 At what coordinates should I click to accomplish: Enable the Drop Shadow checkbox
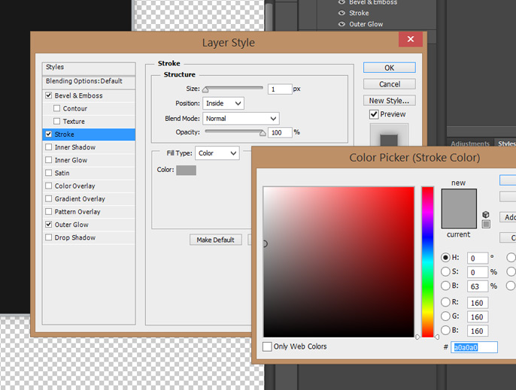point(49,237)
